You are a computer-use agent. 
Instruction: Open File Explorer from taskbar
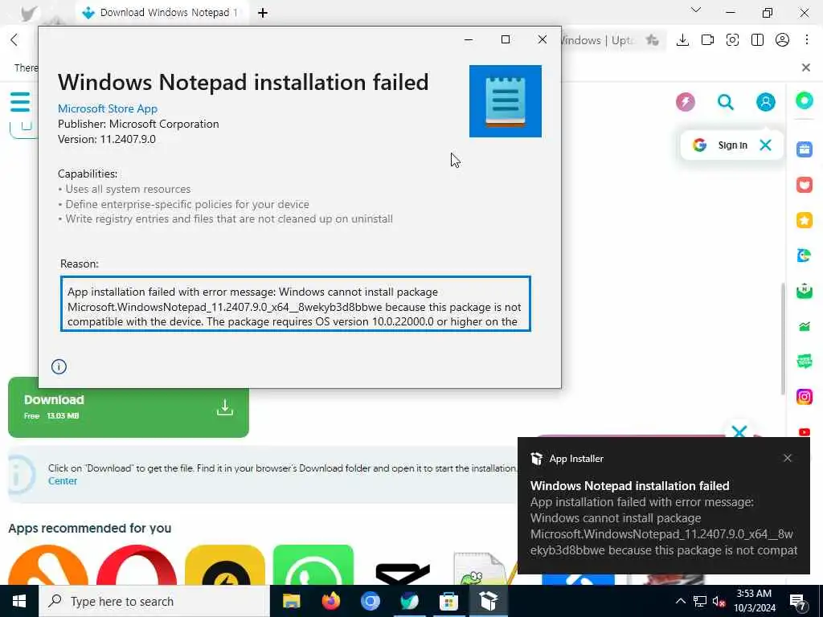click(x=291, y=601)
